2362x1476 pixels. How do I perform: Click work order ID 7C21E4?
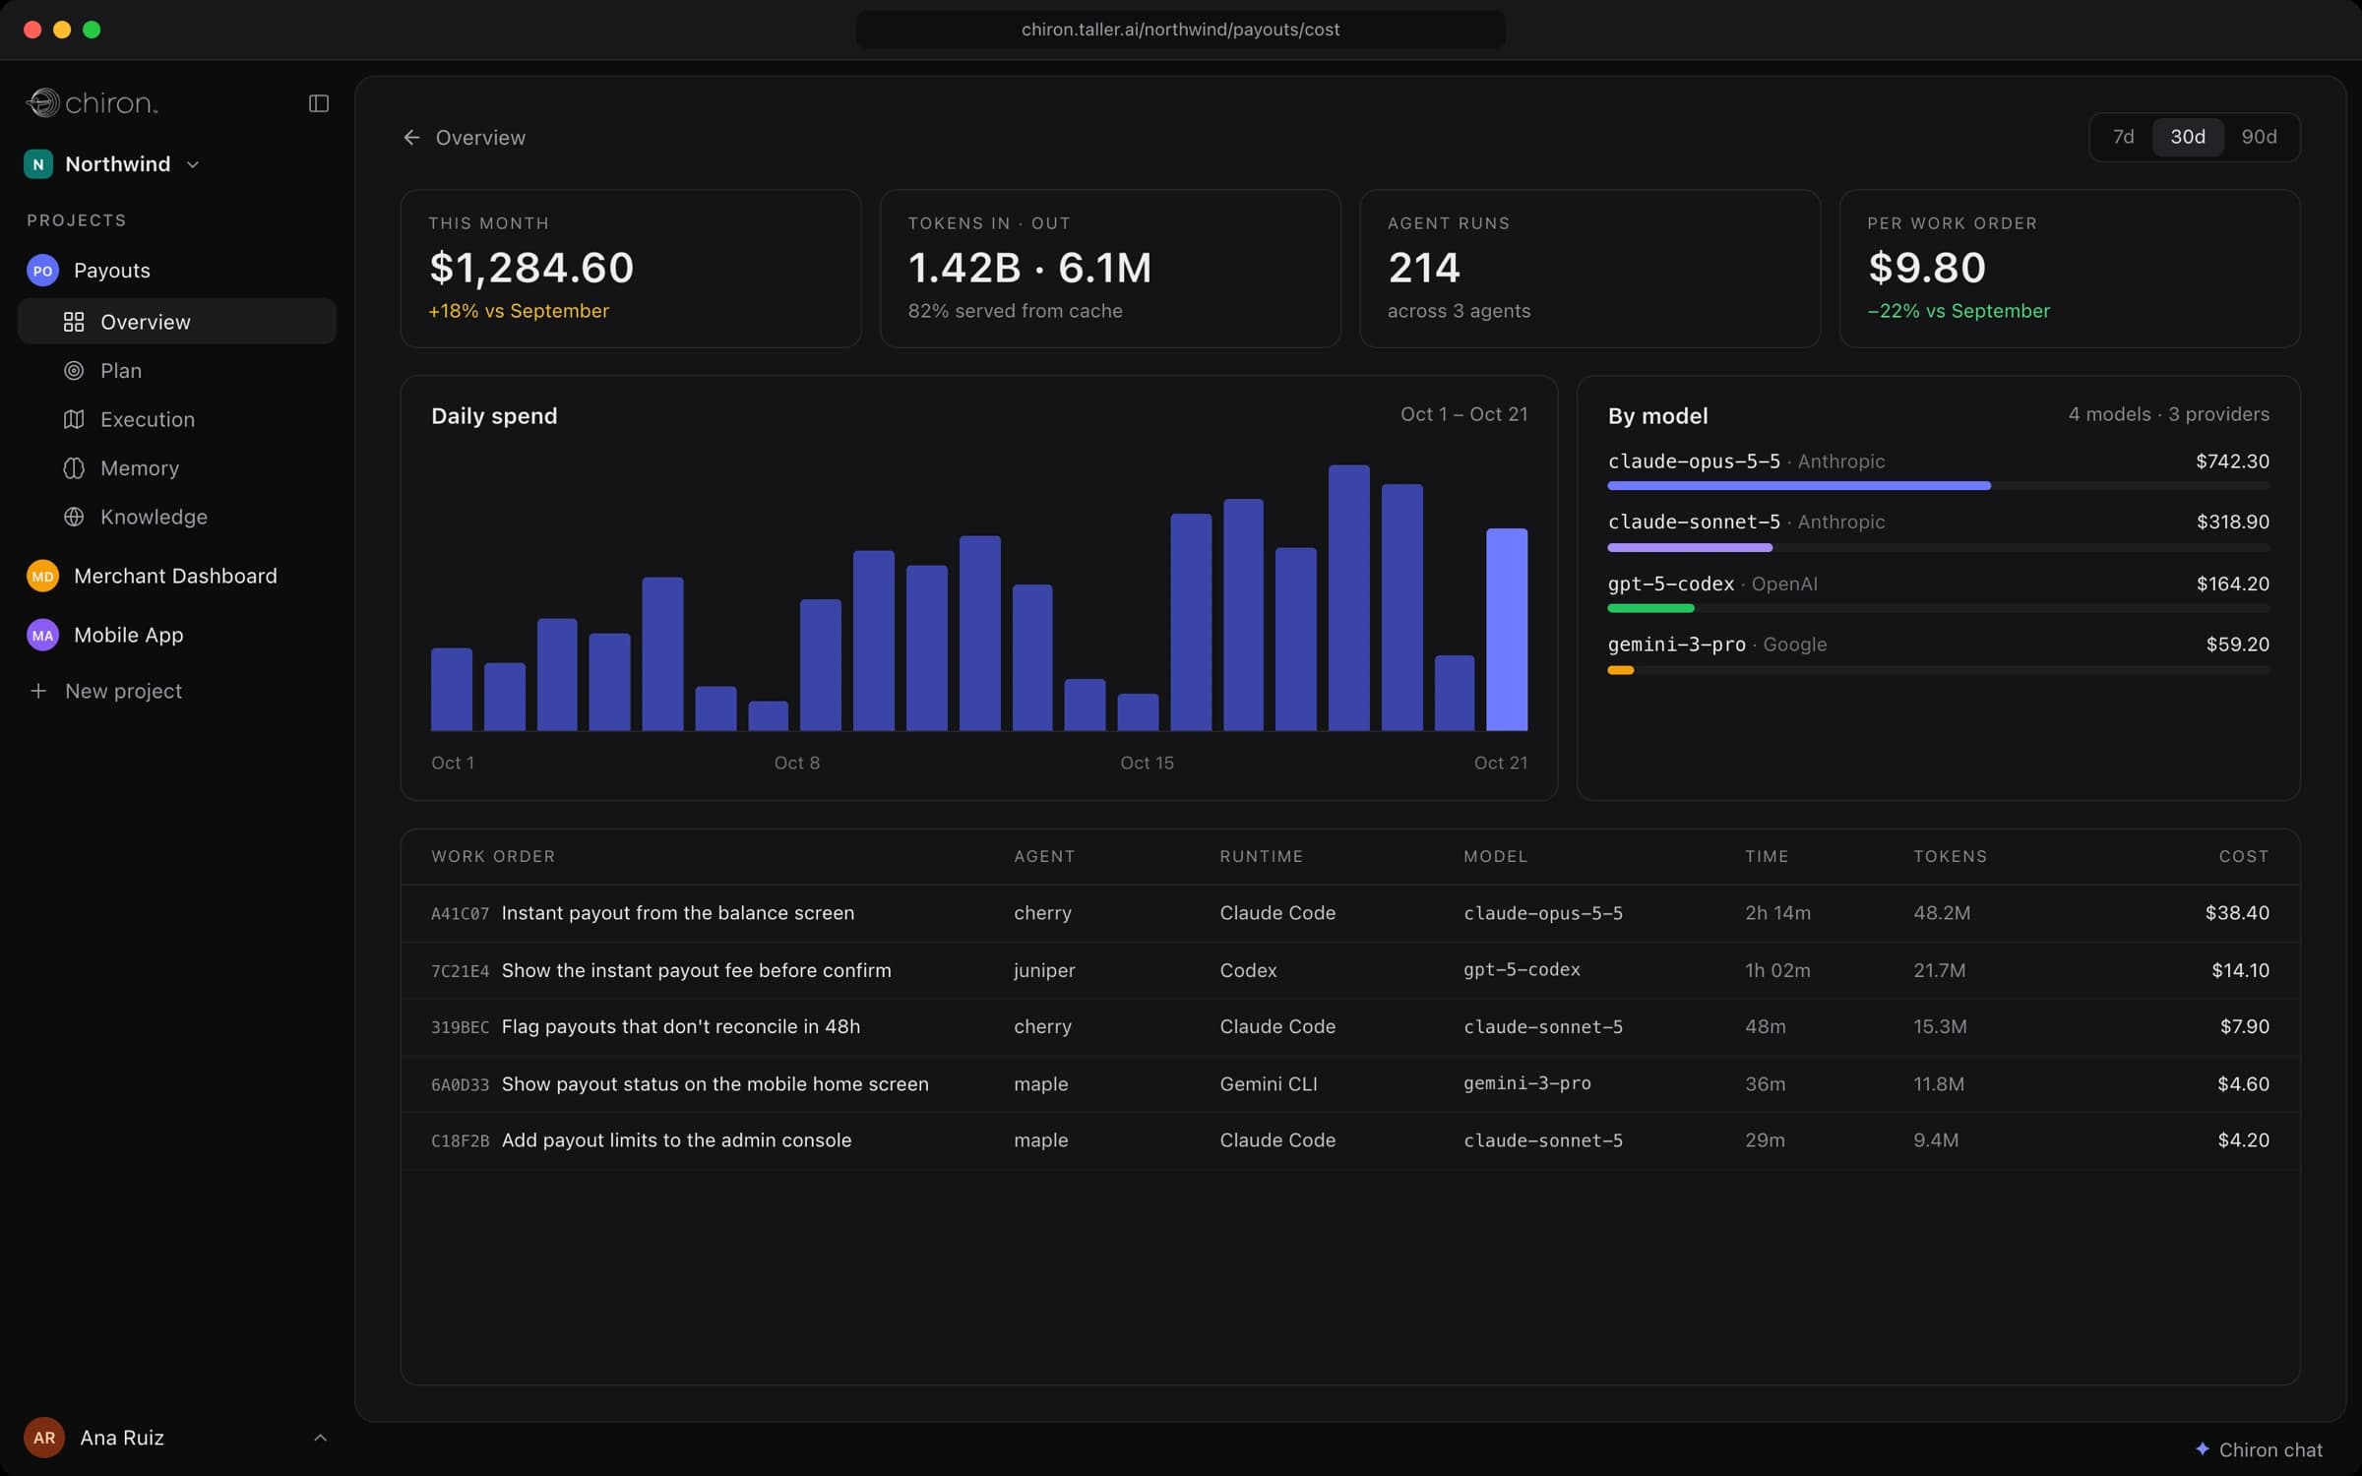pos(460,971)
